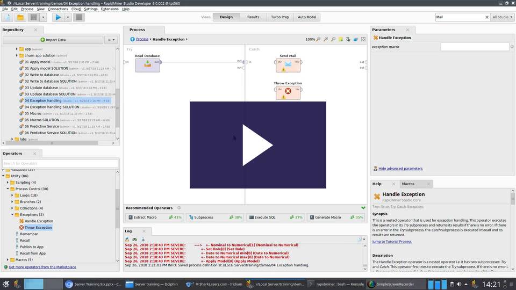The width and height of the screenshot is (516, 290).
Task: Expand the Branches operator folder
Action: pyautogui.click(x=12, y=201)
